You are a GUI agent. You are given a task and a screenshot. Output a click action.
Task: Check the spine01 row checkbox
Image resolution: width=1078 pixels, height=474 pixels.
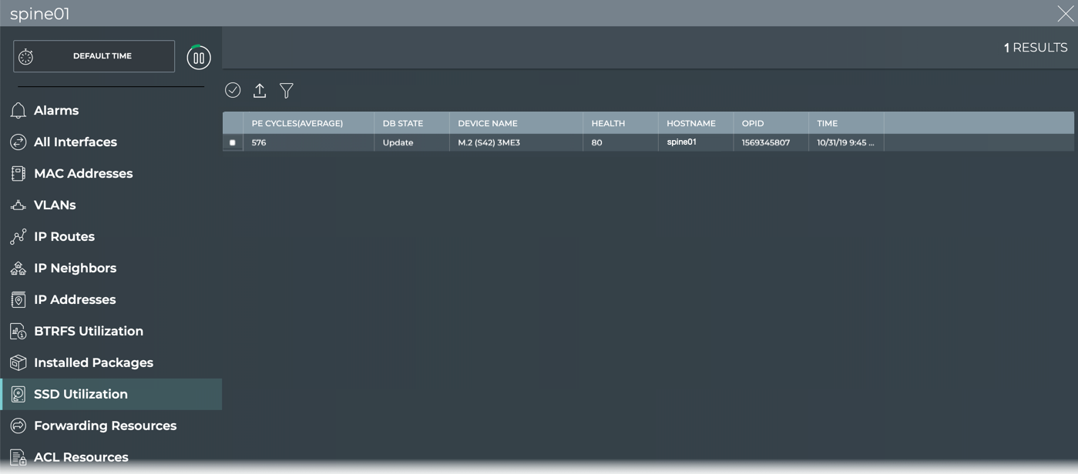coord(233,143)
